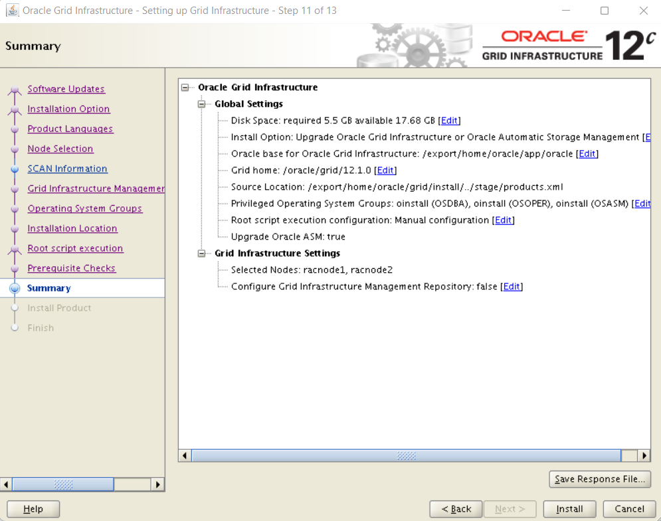The image size is (661, 521).
Task: Click the Root script execution step marker
Action: pyautogui.click(x=15, y=250)
